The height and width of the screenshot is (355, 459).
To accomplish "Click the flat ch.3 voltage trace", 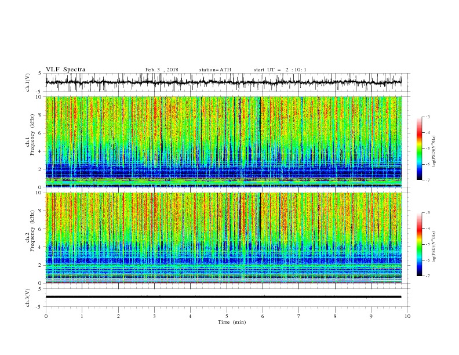I will (223, 297).
